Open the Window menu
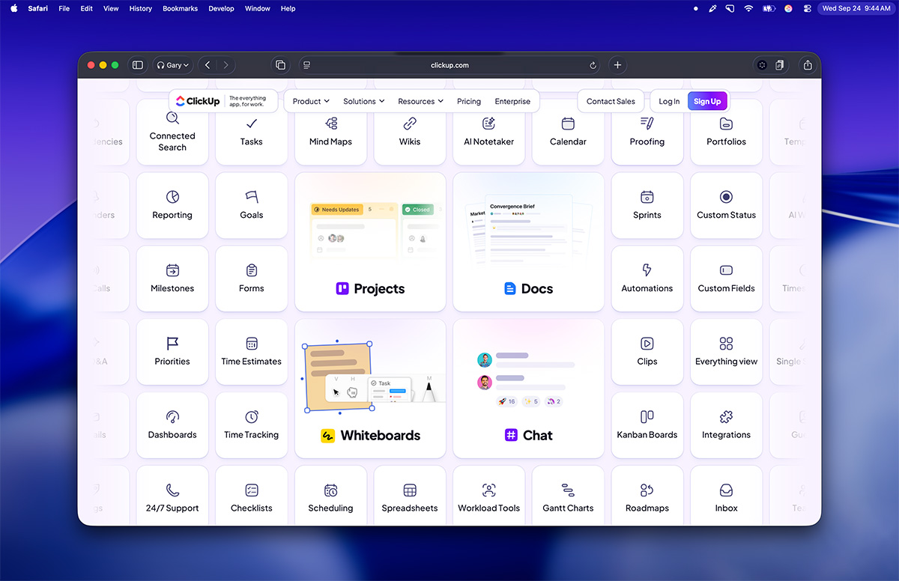Image resolution: width=899 pixels, height=581 pixels. pos(258,8)
